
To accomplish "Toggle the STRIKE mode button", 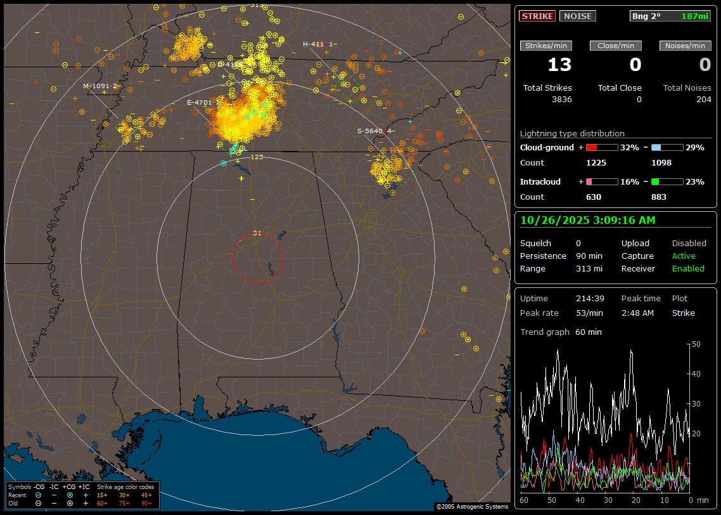I will click(537, 16).
